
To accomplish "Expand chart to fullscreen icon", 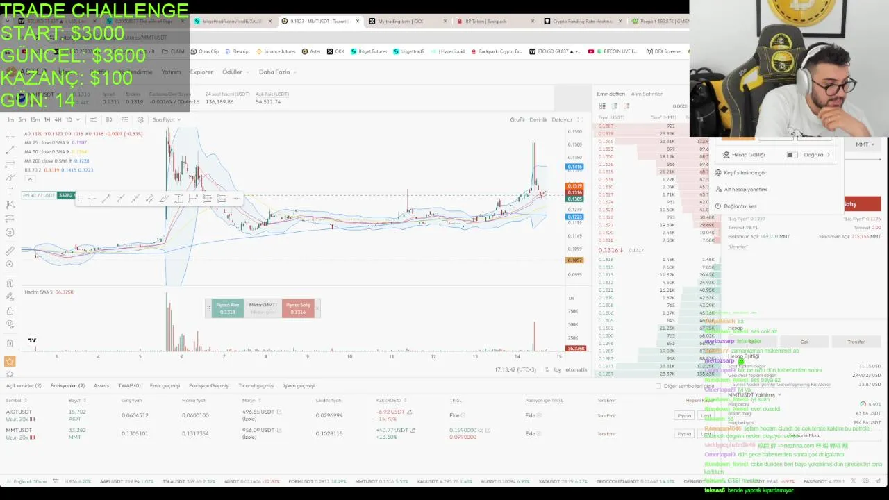I will pyautogui.click(x=580, y=119).
